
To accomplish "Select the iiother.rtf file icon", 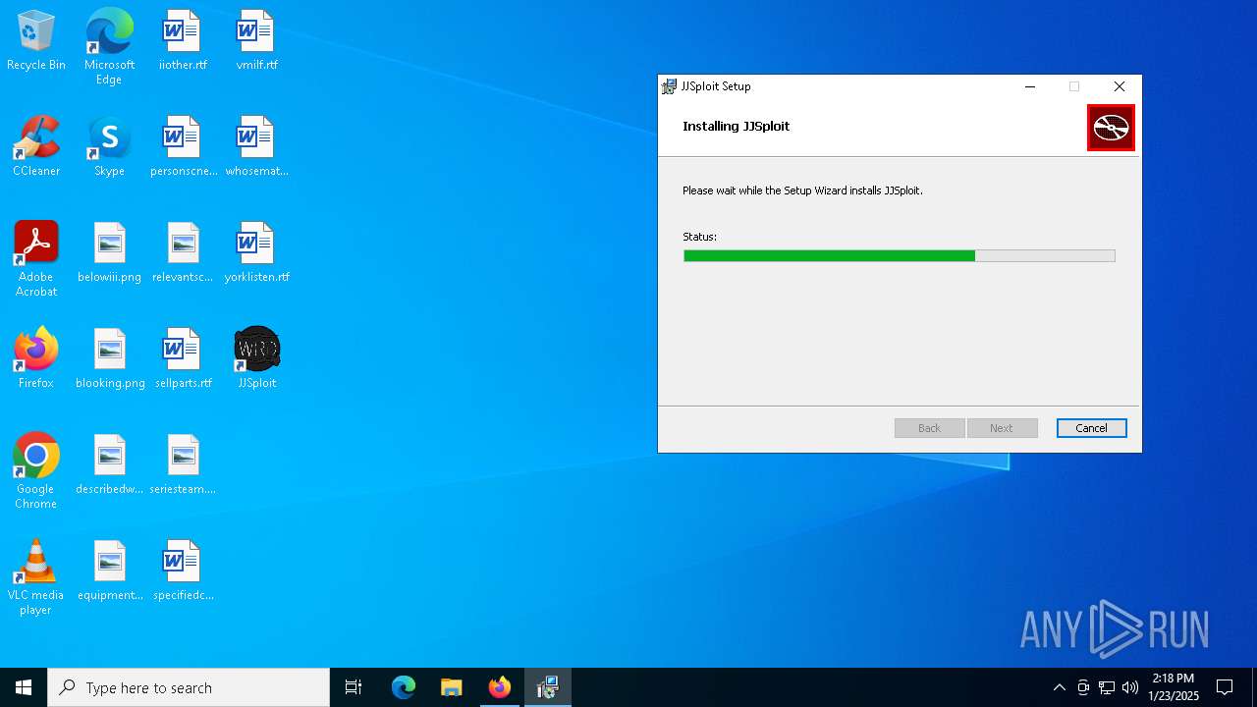I will (x=183, y=41).
